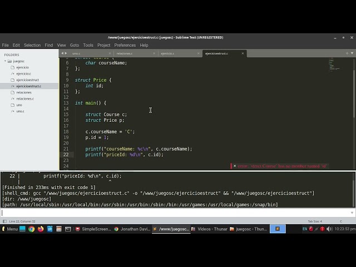Open ejercicioestruct binary in sidebar
The image size is (356, 267).
(28, 80)
